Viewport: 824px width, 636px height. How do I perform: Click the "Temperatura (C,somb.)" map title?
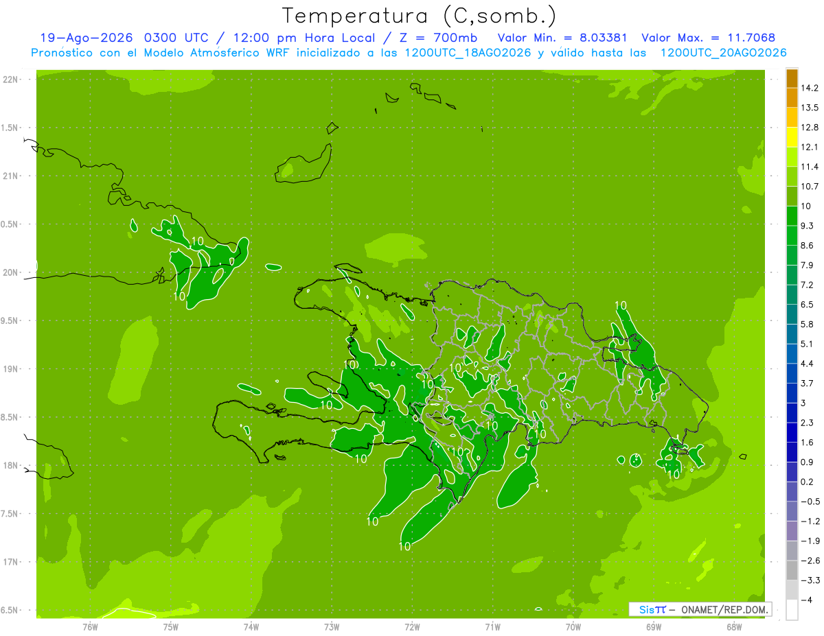[420, 16]
